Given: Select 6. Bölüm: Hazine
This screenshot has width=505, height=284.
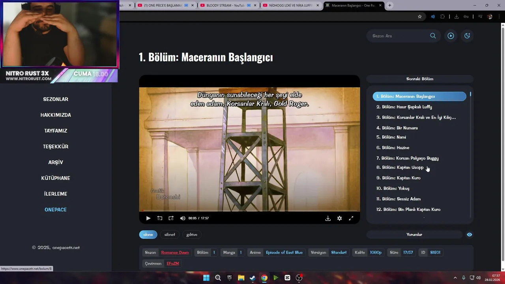Looking at the screenshot, I should pyautogui.click(x=419, y=148).
